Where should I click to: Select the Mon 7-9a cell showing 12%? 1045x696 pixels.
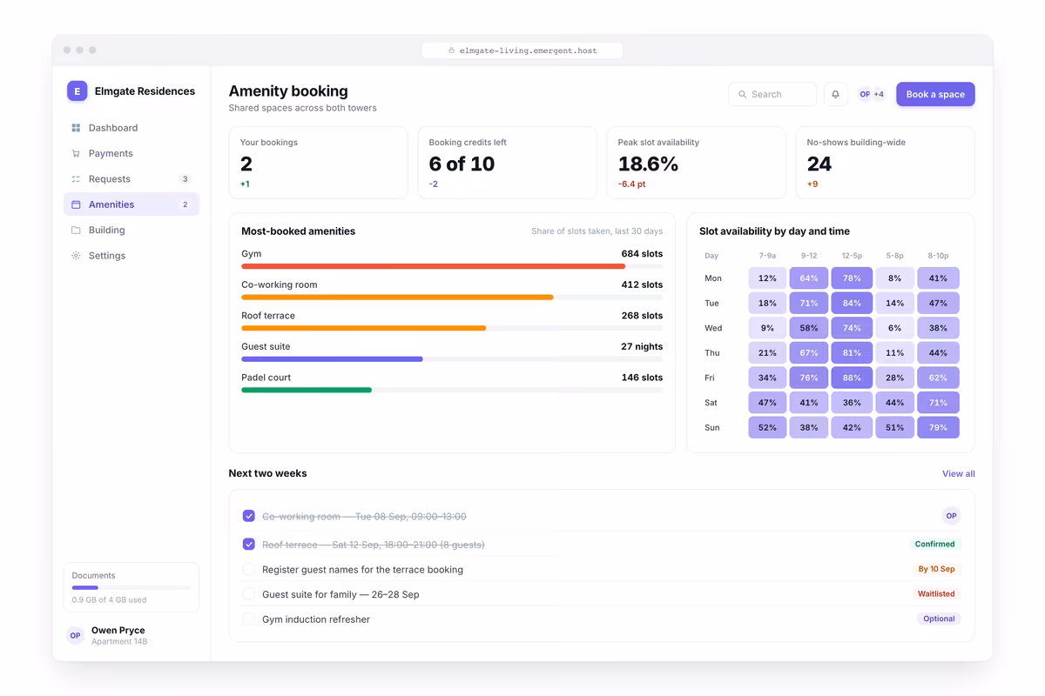[767, 278]
